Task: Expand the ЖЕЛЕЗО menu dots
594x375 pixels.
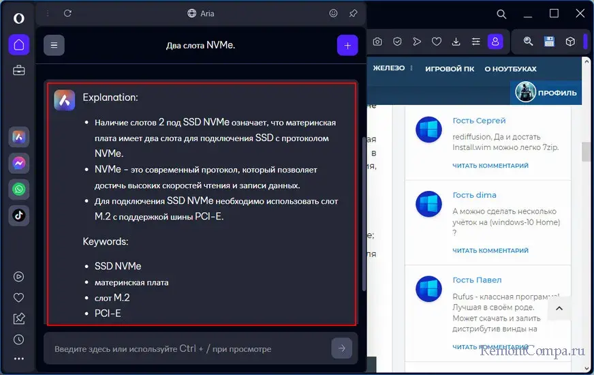Action: click(410, 69)
